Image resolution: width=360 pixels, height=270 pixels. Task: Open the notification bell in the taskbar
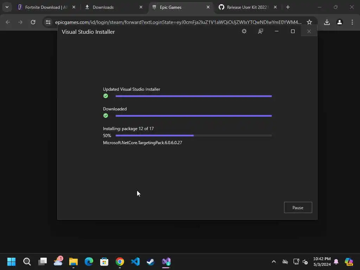pos(336,262)
